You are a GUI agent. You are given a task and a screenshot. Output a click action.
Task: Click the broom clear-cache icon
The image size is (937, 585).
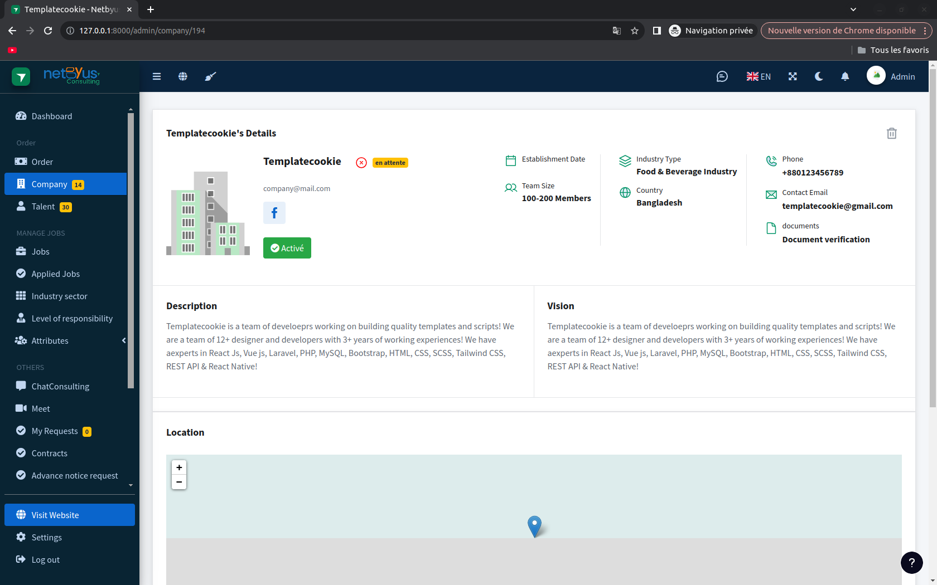210,76
